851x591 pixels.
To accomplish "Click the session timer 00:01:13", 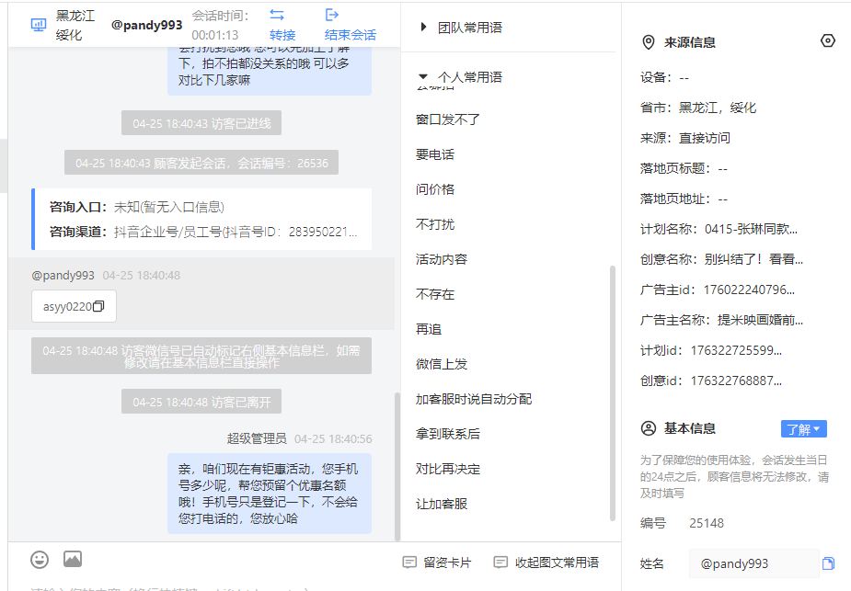I will coord(215,35).
